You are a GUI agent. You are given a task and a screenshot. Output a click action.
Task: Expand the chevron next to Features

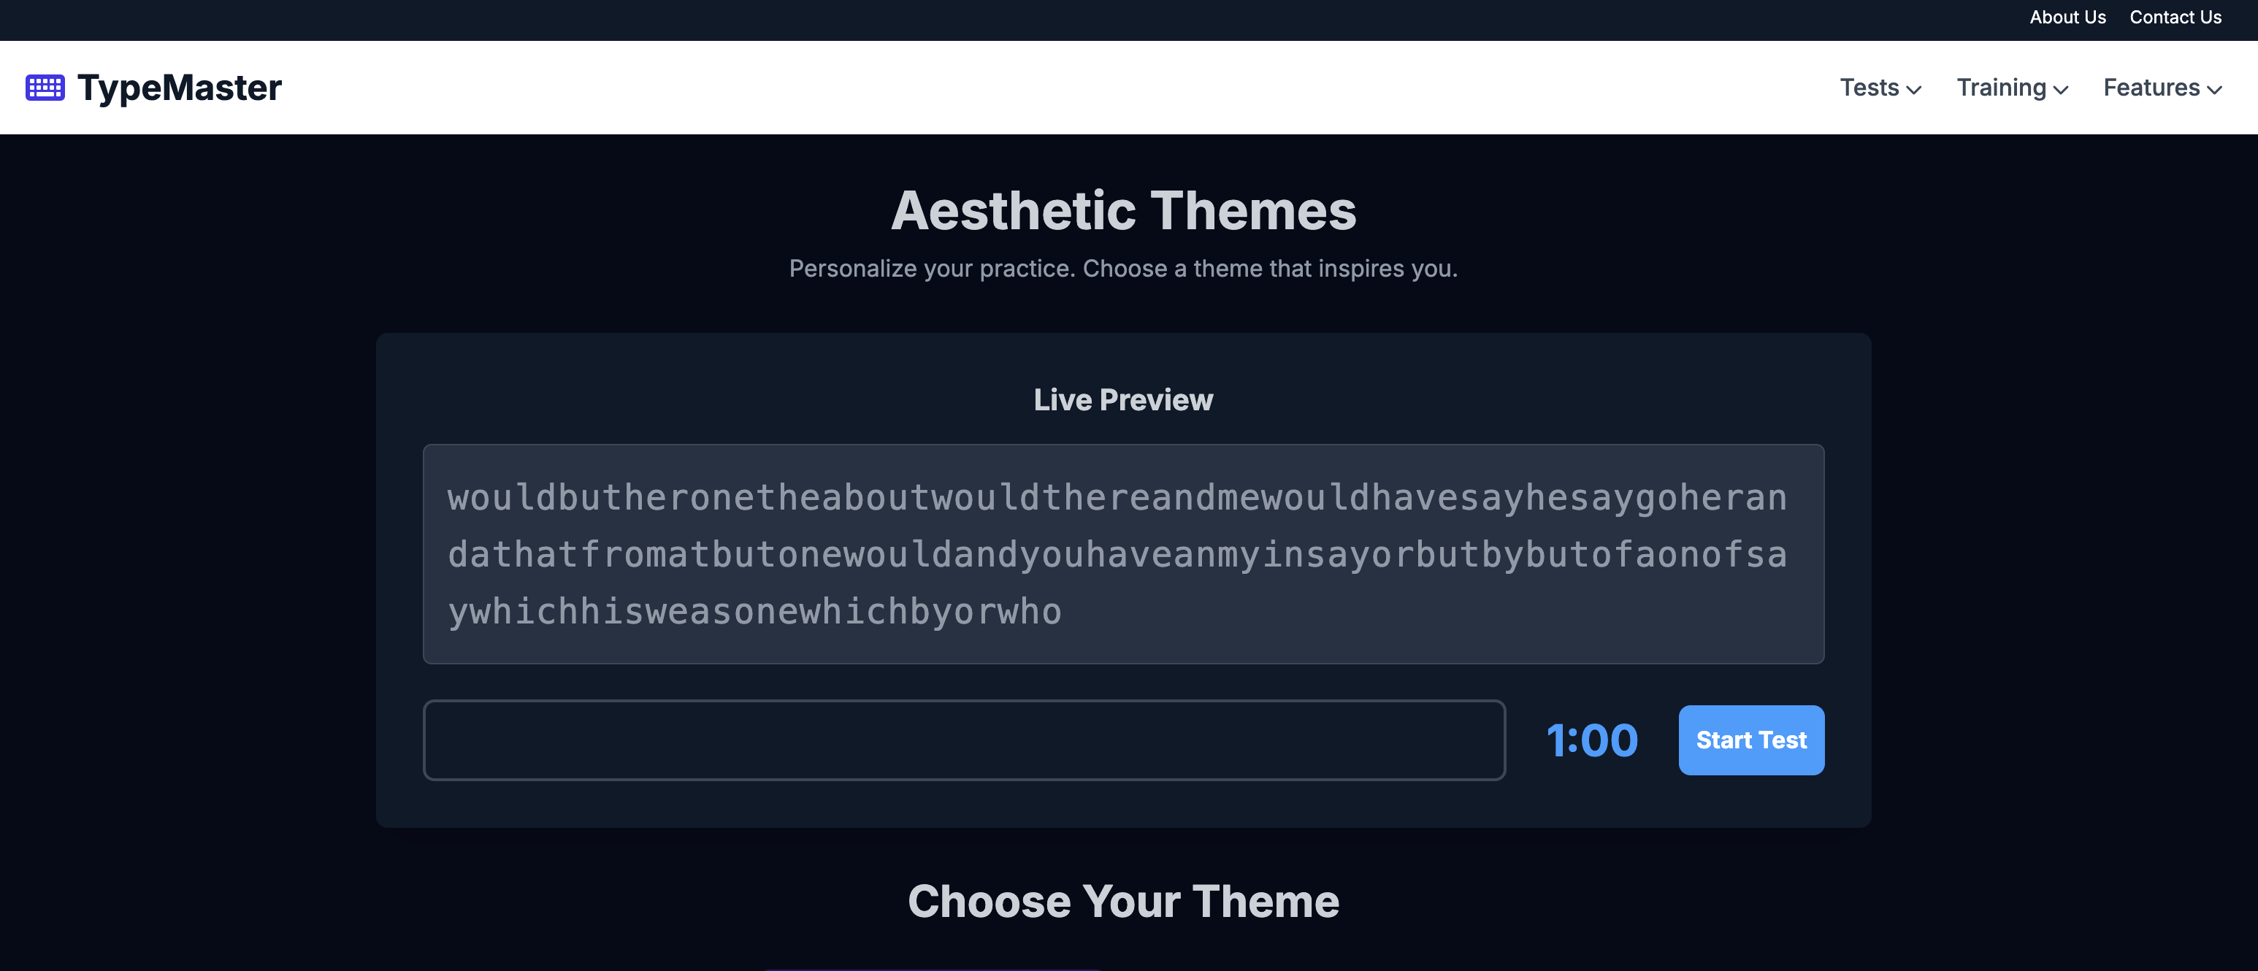2215,91
